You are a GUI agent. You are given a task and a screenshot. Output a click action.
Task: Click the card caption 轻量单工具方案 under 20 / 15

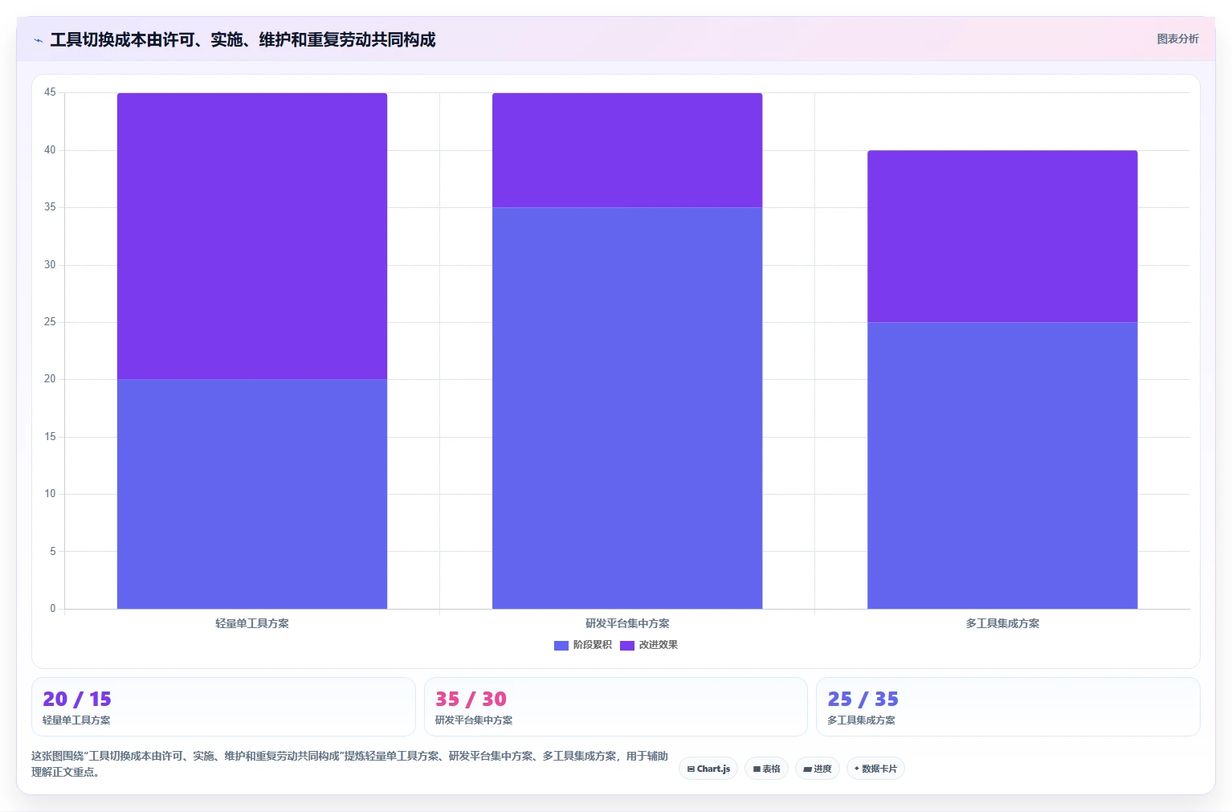tap(76, 720)
